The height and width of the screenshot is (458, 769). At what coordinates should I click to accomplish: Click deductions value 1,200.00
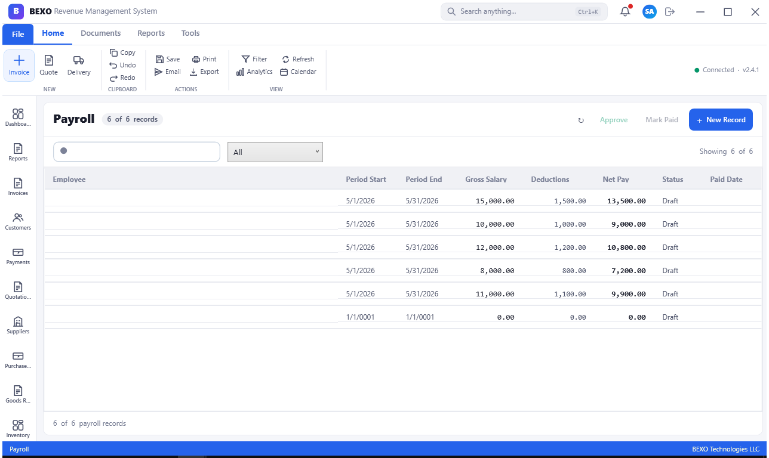pyautogui.click(x=570, y=247)
